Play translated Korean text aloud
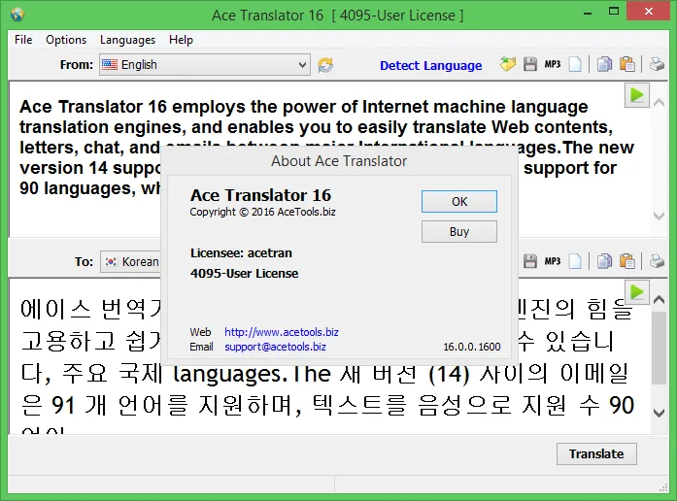Screen dimensions: 677x501 637,292
